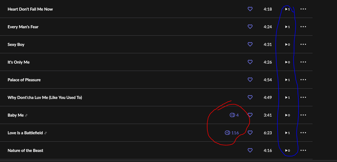
Task: Click the play count for Love Is a Battlefield
Action: click(287, 133)
